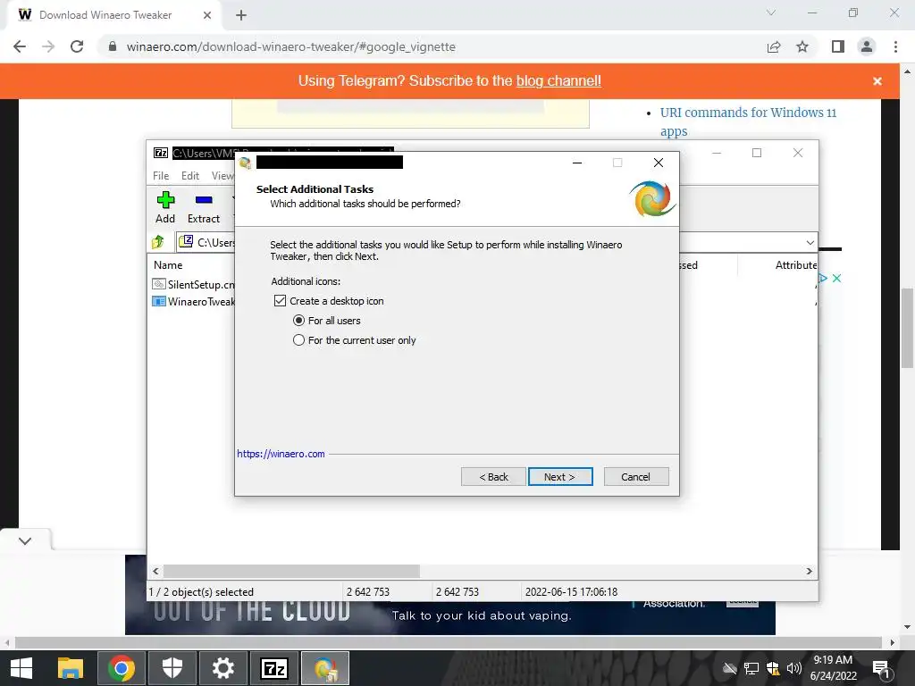The image size is (915, 686).
Task: Click the browser back arrow
Action: [20, 46]
